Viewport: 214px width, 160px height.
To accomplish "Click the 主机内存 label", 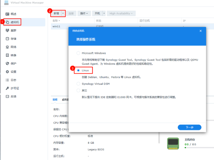I will pos(190,140).
